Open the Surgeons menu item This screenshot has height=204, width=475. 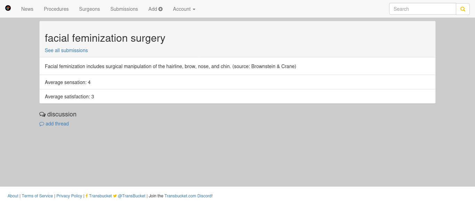[x=89, y=9]
